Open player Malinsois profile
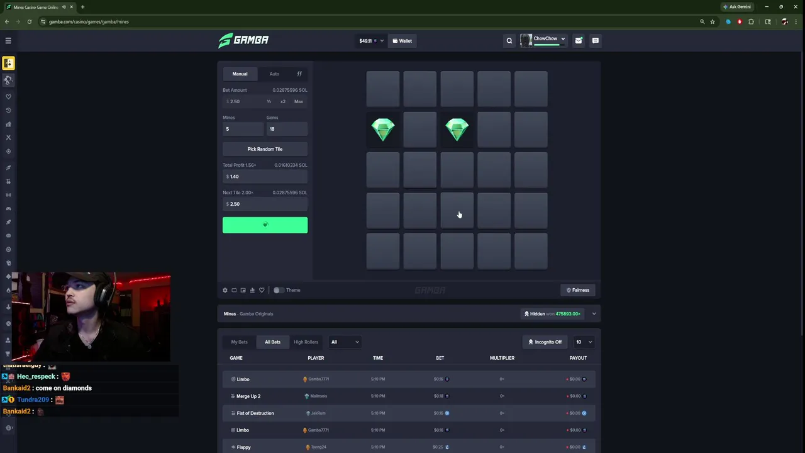Viewport: 805px width, 453px height. [316, 396]
